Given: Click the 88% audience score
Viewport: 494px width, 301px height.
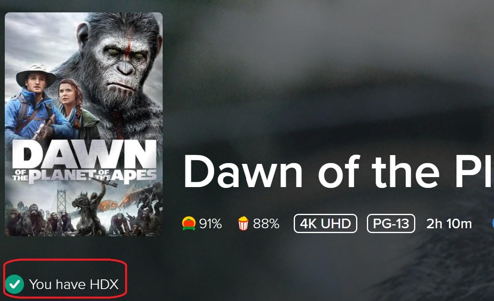Looking at the screenshot, I should click(x=266, y=224).
